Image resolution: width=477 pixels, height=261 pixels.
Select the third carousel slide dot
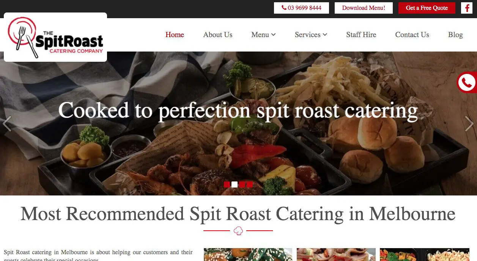pyautogui.click(x=242, y=184)
